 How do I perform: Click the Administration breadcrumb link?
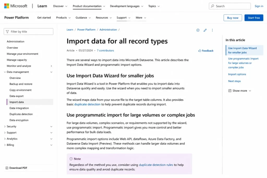click(x=108, y=30)
